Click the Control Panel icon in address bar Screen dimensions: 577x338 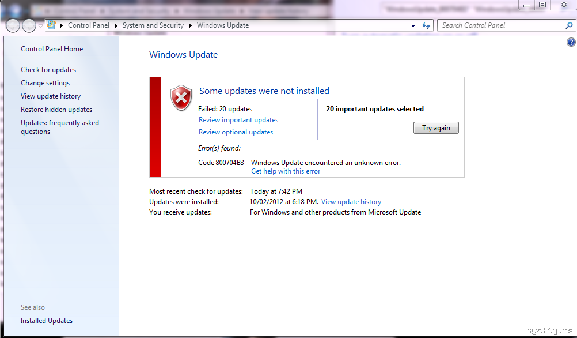[x=51, y=25]
